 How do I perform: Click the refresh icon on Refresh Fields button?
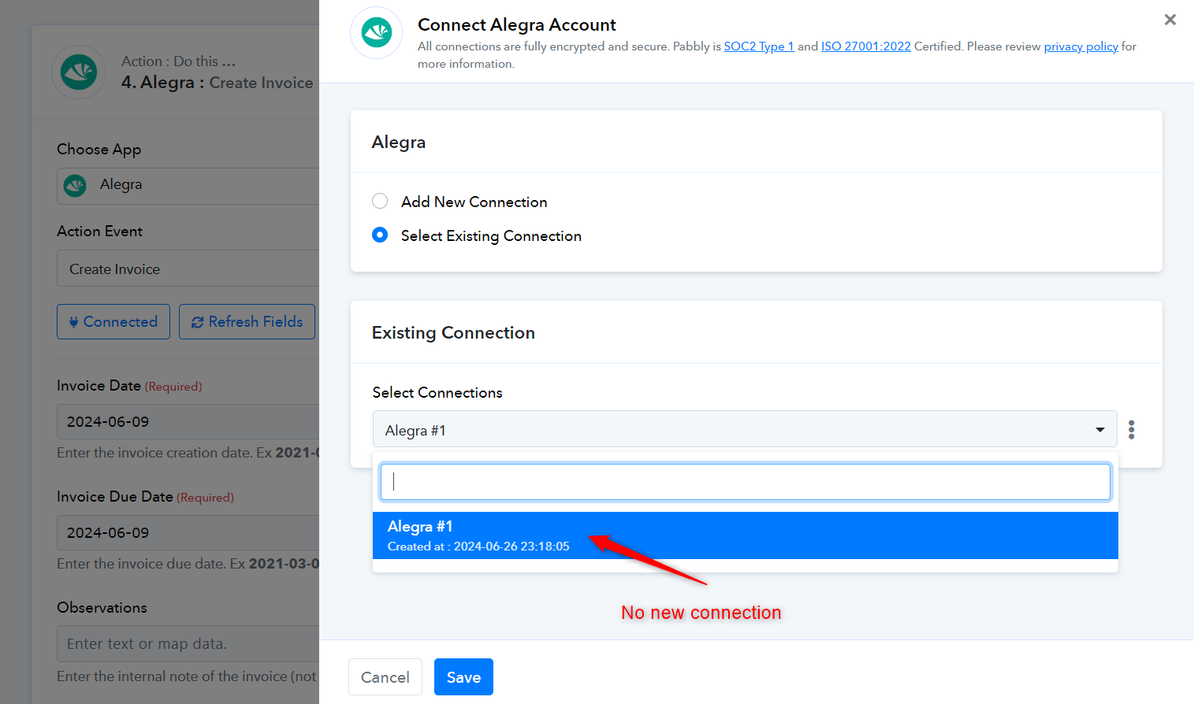click(x=197, y=322)
